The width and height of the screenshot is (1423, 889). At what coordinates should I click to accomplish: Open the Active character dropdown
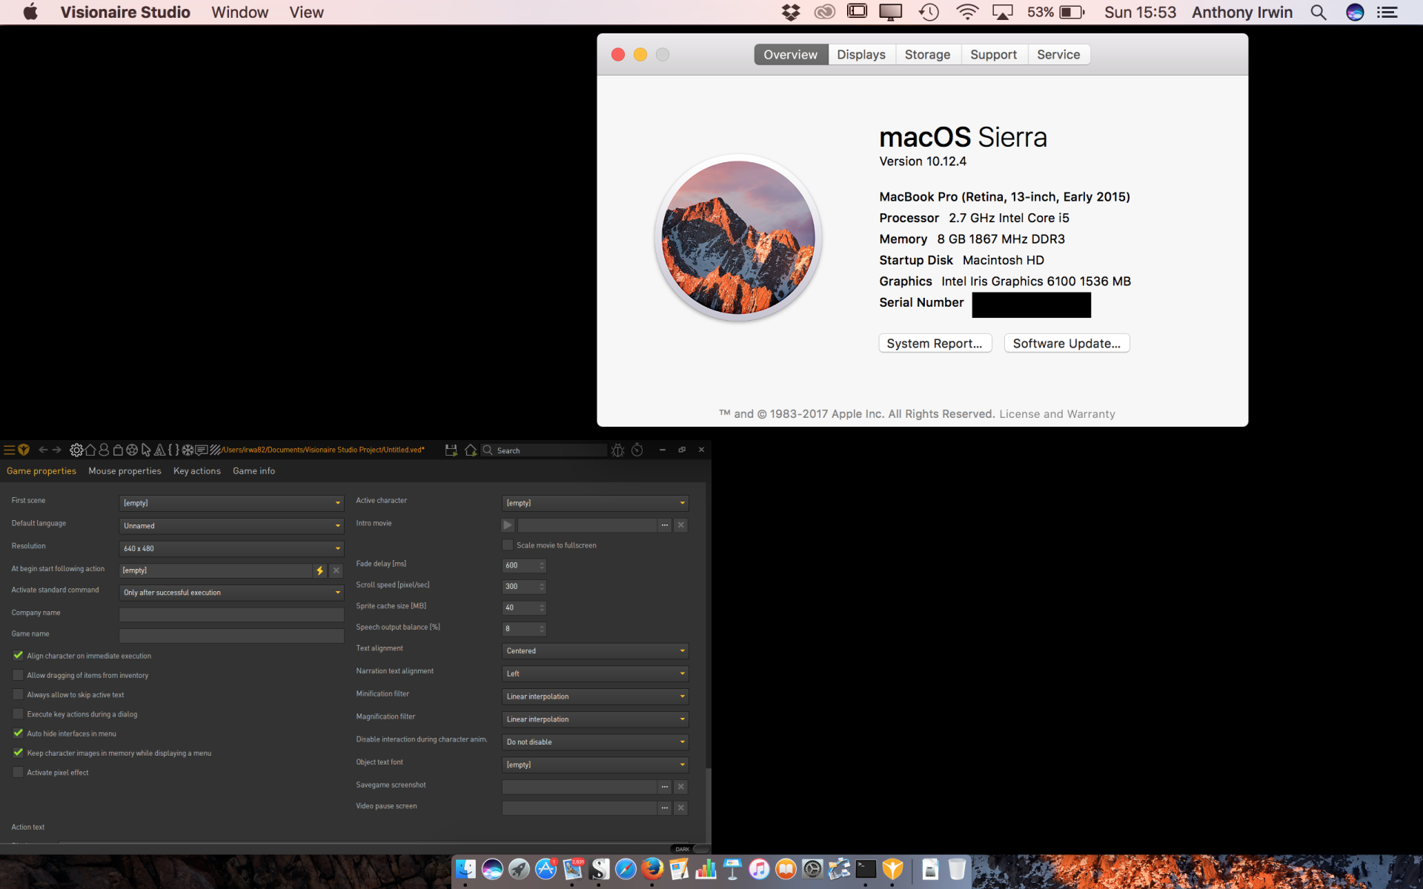pos(595,503)
